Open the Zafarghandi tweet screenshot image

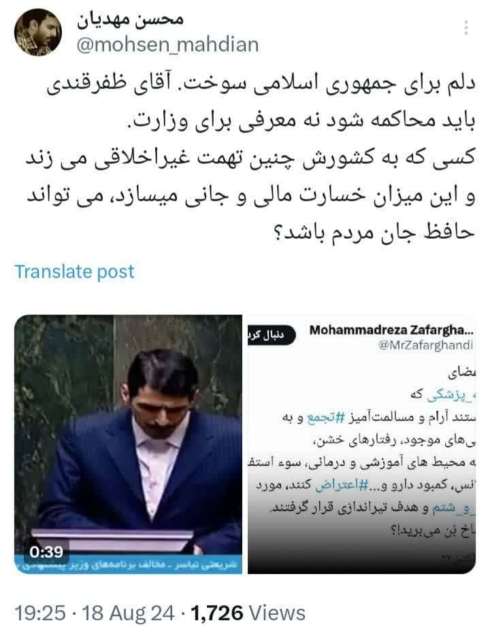coord(361,444)
